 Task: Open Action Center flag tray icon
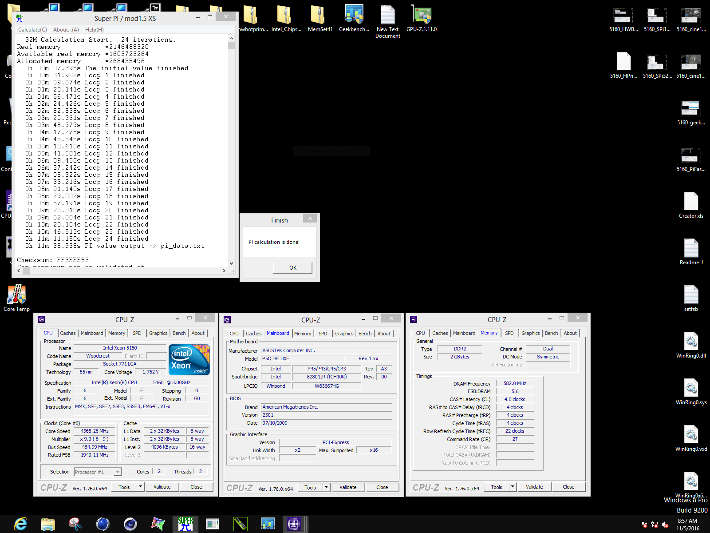tap(644, 525)
